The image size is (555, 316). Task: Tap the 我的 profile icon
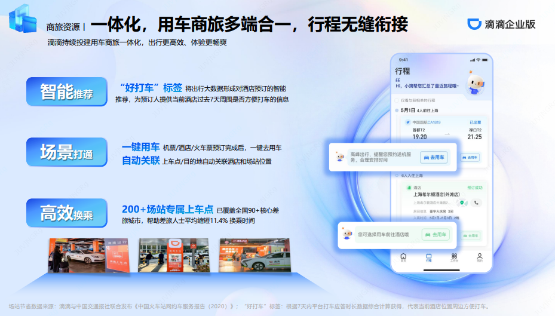coord(480,257)
